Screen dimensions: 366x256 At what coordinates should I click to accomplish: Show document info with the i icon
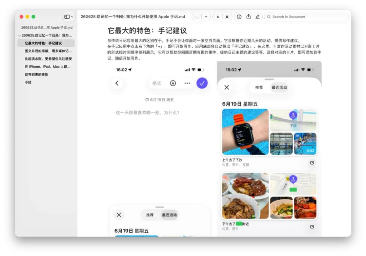tap(239, 17)
